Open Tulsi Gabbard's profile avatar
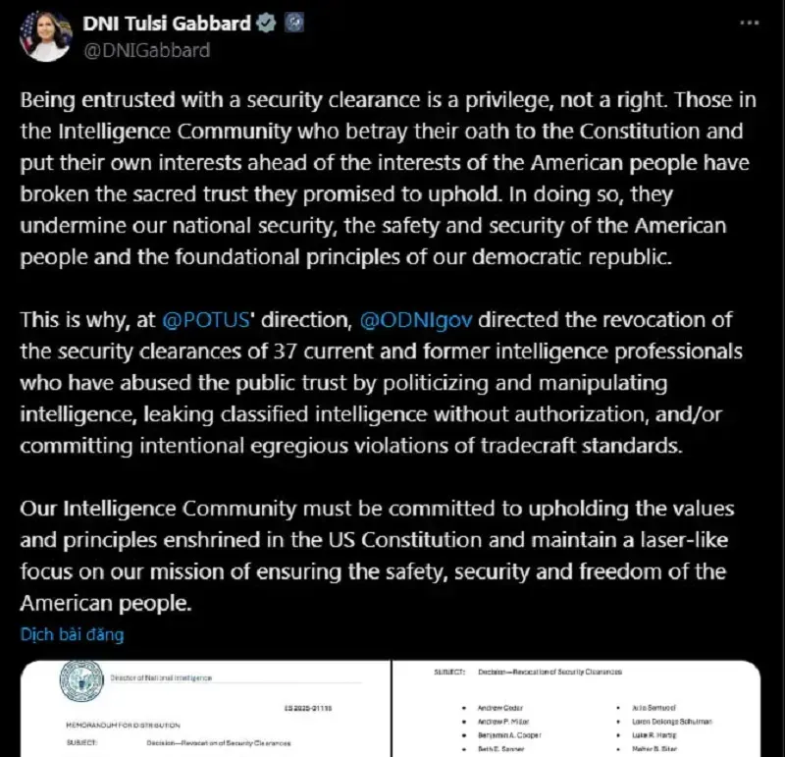Image resolution: width=785 pixels, height=757 pixels. click(46, 35)
